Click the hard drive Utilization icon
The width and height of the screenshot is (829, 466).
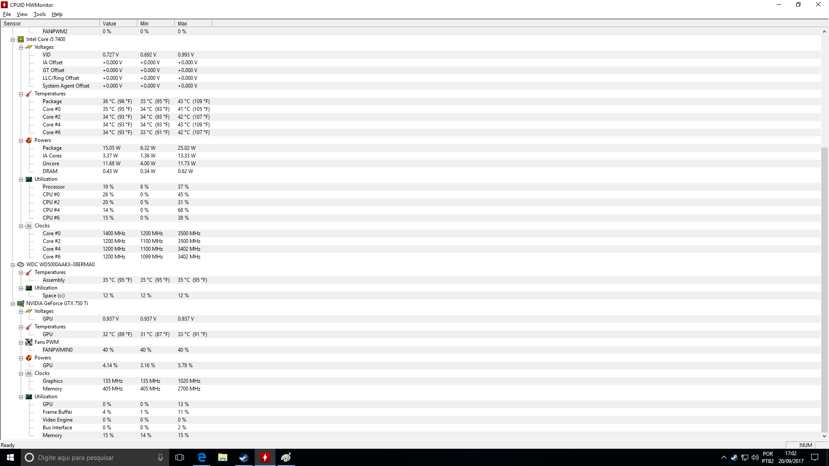(x=29, y=288)
